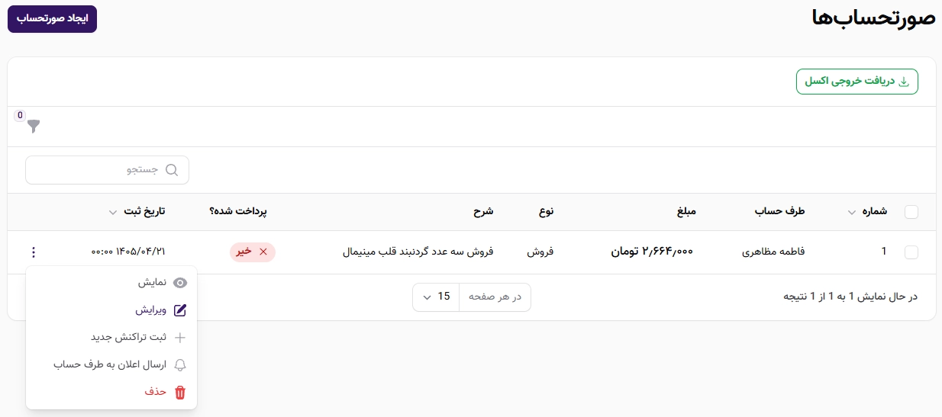Image resolution: width=942 pixels, height=417 pixels.
Task: Sort by the تاریخ ثبت column chevron
Action: [x=113, y=213]
